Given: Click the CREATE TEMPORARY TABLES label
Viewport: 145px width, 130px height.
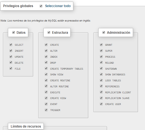Looking at the screenshot, I should tap(67, 69).
